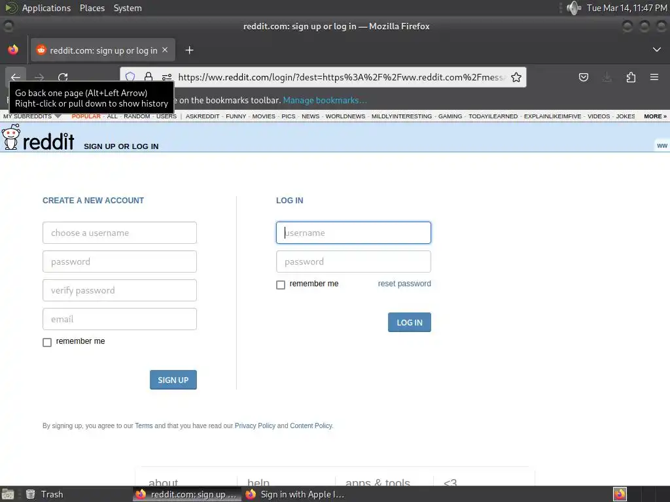Go to the USERS link
Image resolution: width=670 pixels, height=502 pixels.
[166, 116]
